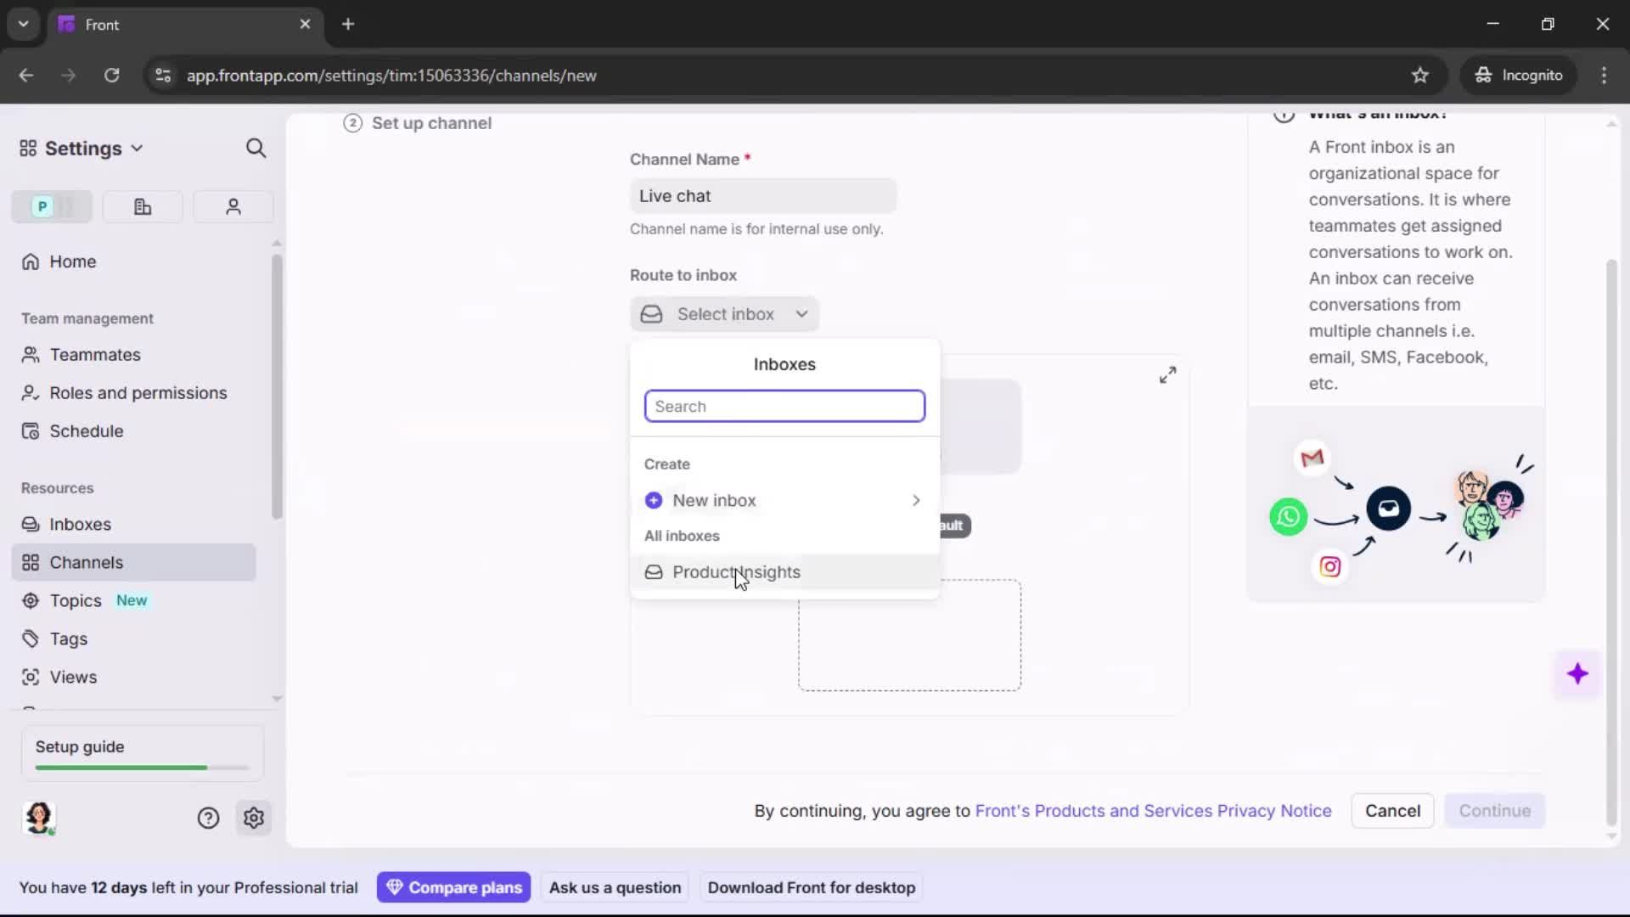Open the Settings header dropdown

click(82, 149)
